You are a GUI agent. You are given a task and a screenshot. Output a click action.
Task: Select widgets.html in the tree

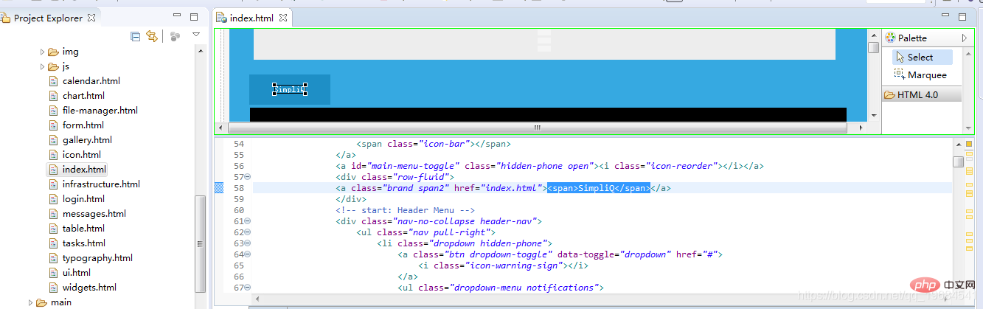[x=89, y=288]
